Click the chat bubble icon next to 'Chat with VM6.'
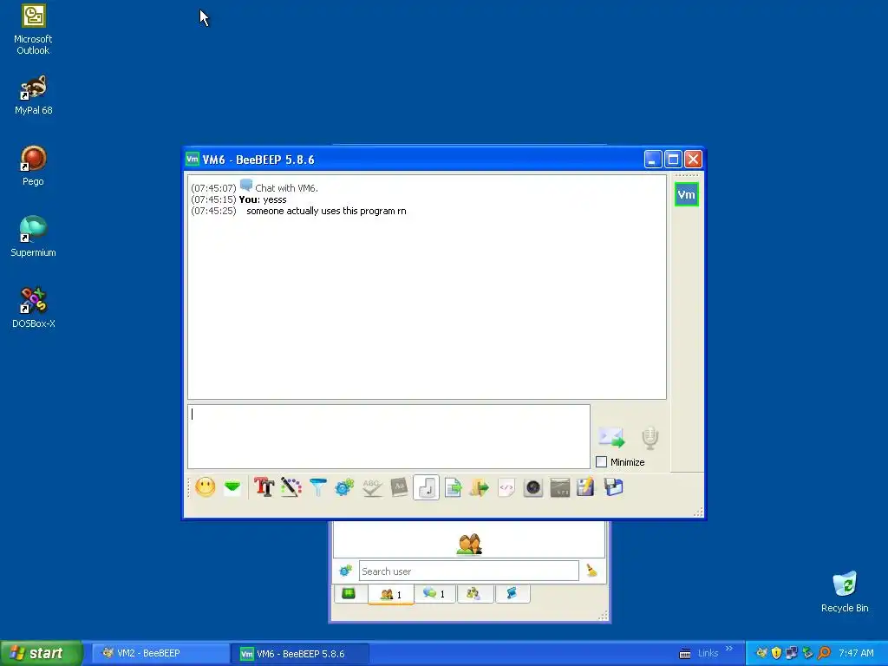The width and height of the screenshot is (888, 666). (245, 186)
